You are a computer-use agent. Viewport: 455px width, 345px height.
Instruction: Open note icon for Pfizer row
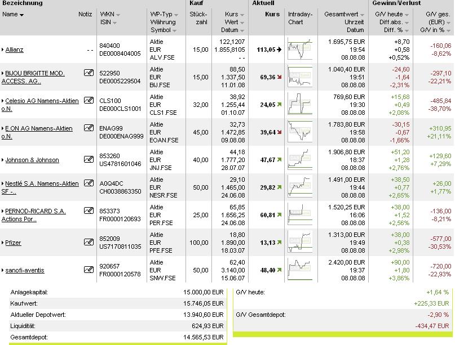coord(89,242)
